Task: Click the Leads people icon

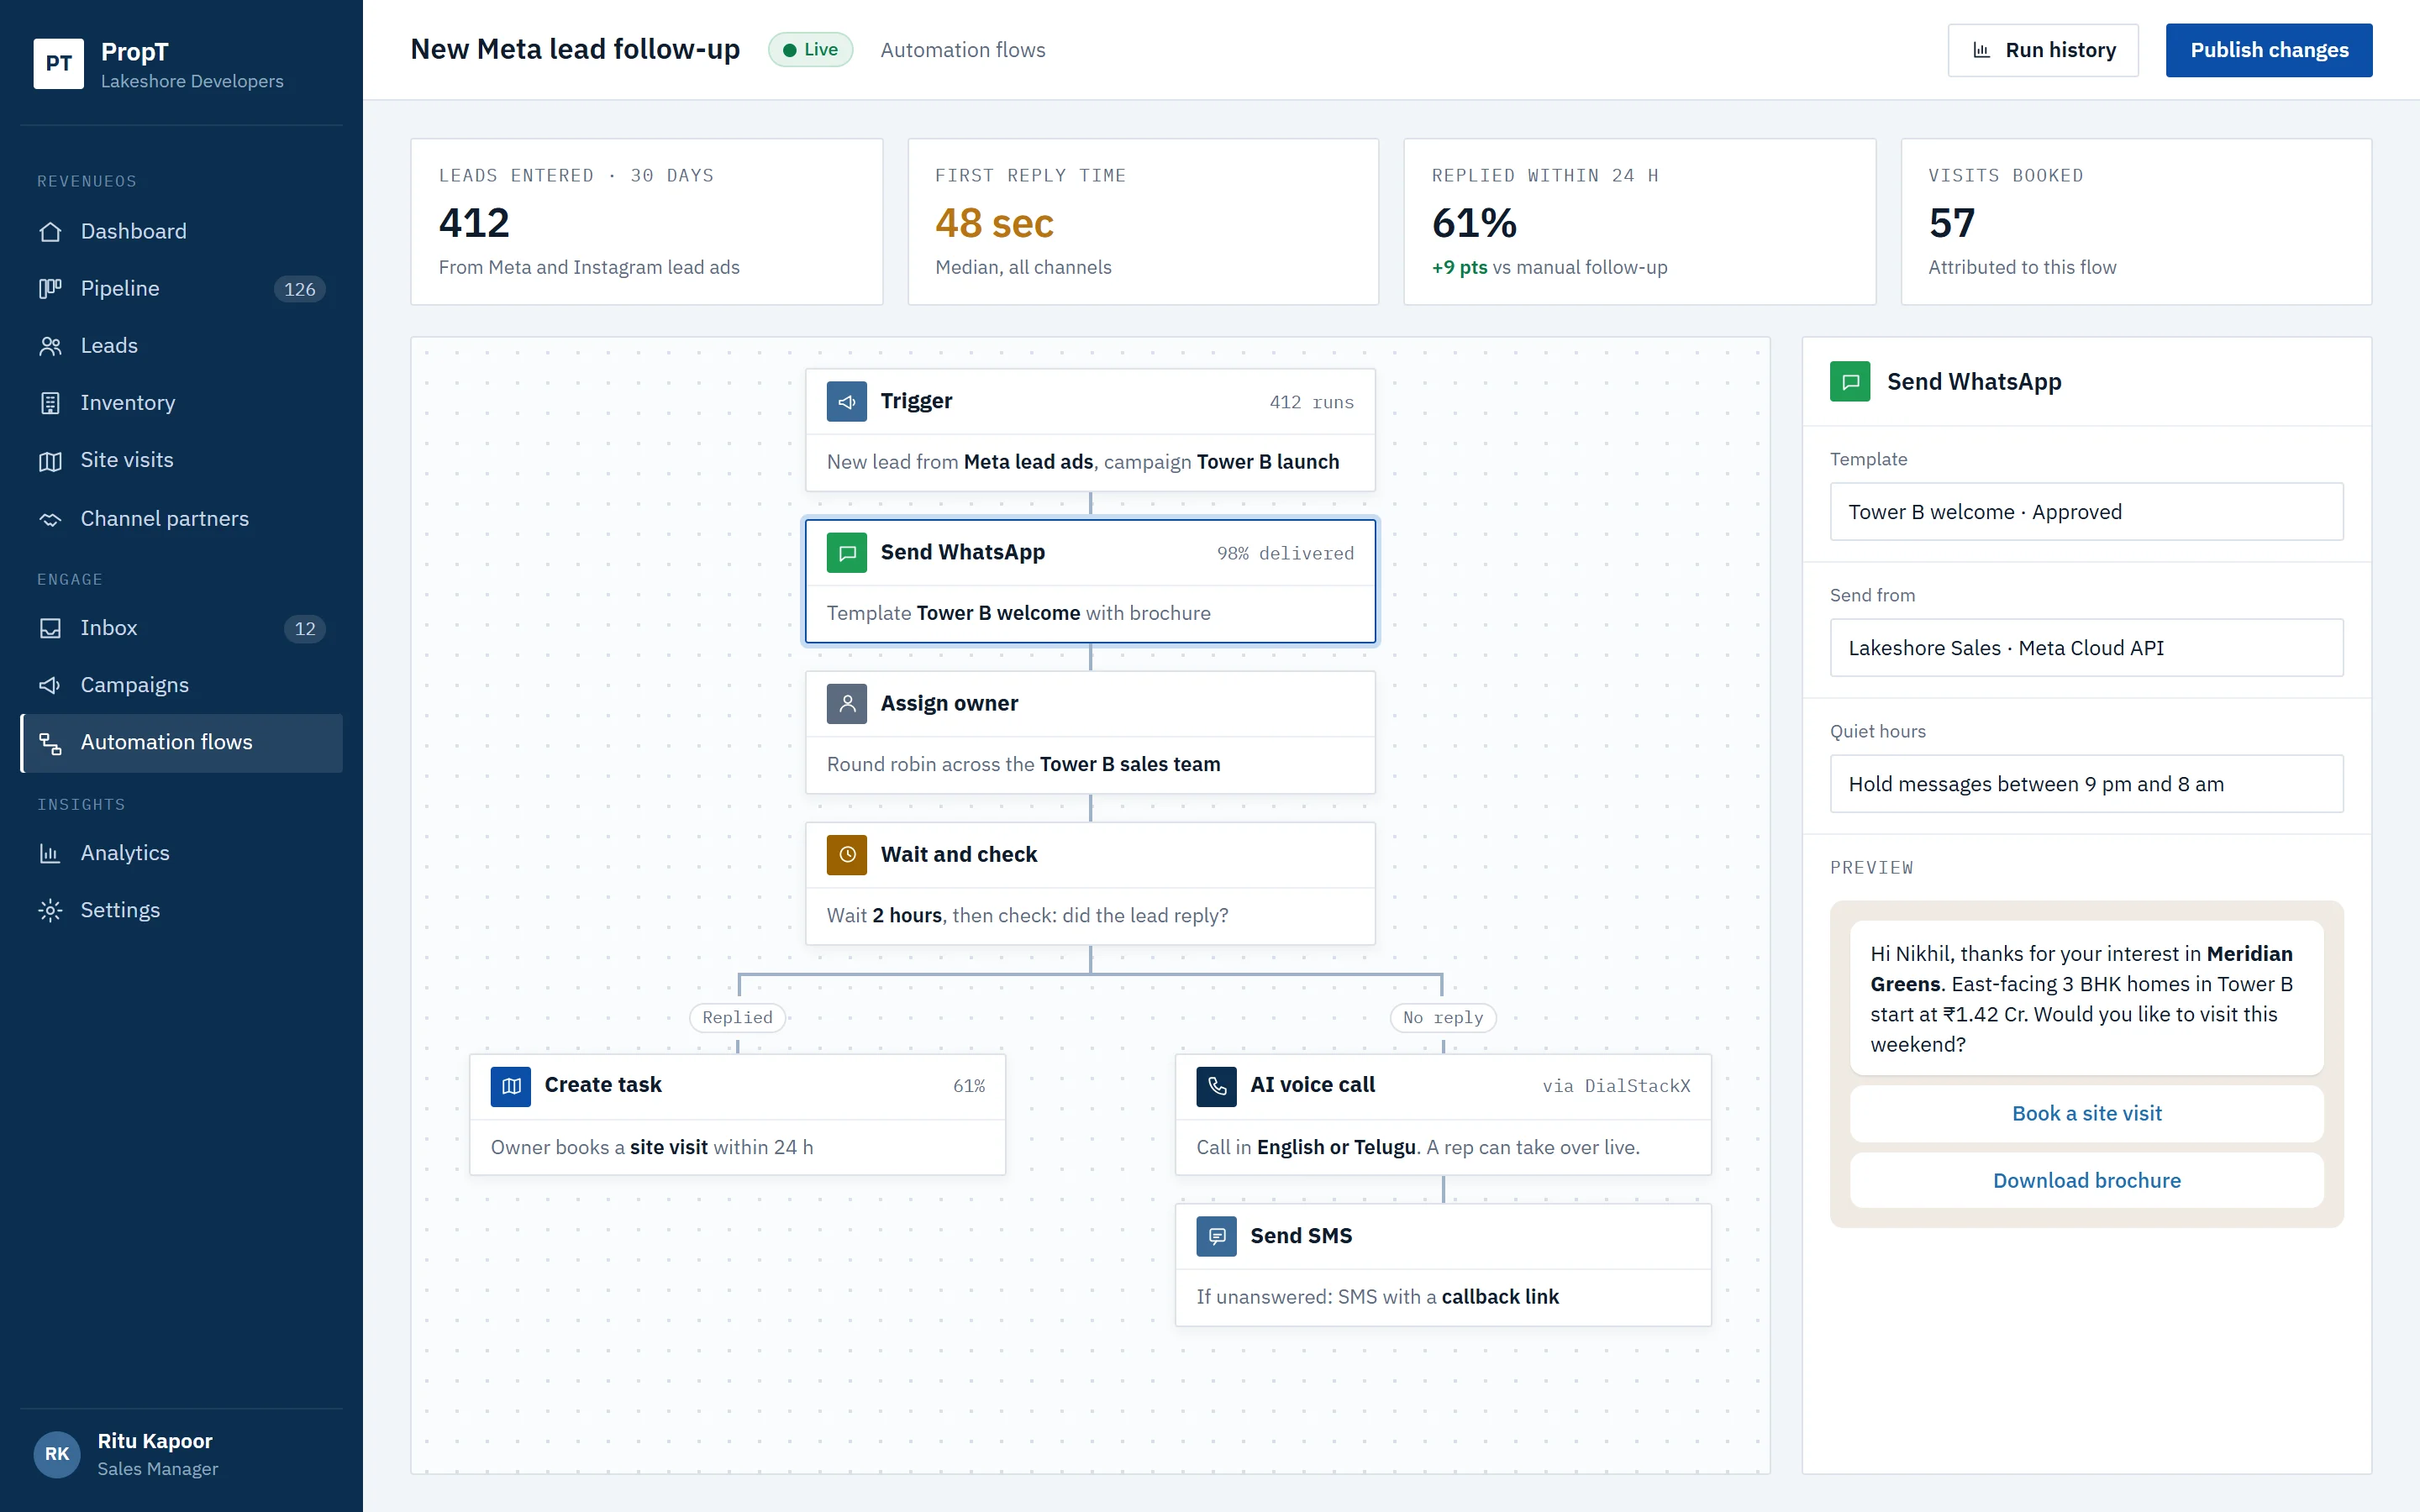Action: pyautogui.click(x=50, y=346)
